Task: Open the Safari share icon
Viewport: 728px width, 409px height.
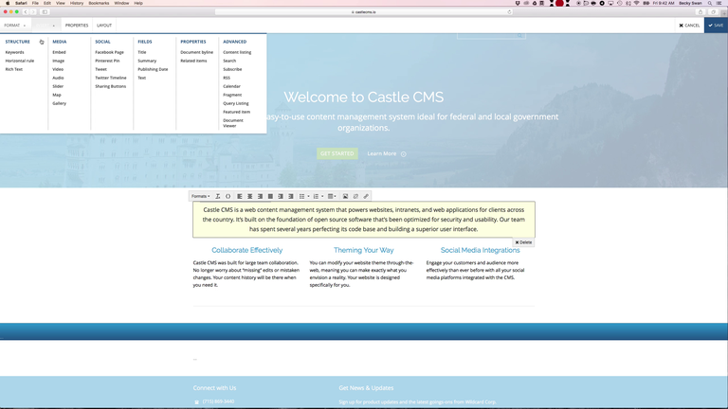Action: point(701,12)
